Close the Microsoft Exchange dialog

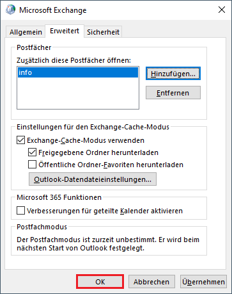pos(222,10)
